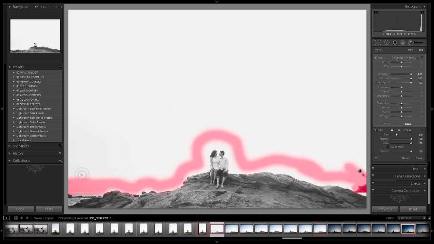
Task: Select the Spot Removal tool
Action: (x=387, y=42)
